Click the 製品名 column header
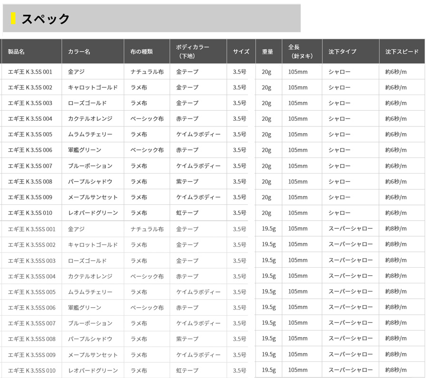The height and width of the screenshot is (378, 428). tap(16, 51)
